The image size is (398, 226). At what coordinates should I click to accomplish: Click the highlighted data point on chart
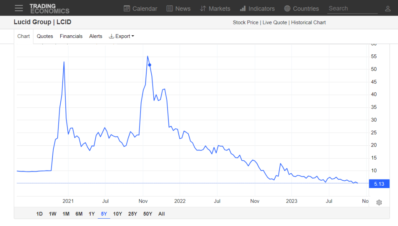click(x=150, y=65)
